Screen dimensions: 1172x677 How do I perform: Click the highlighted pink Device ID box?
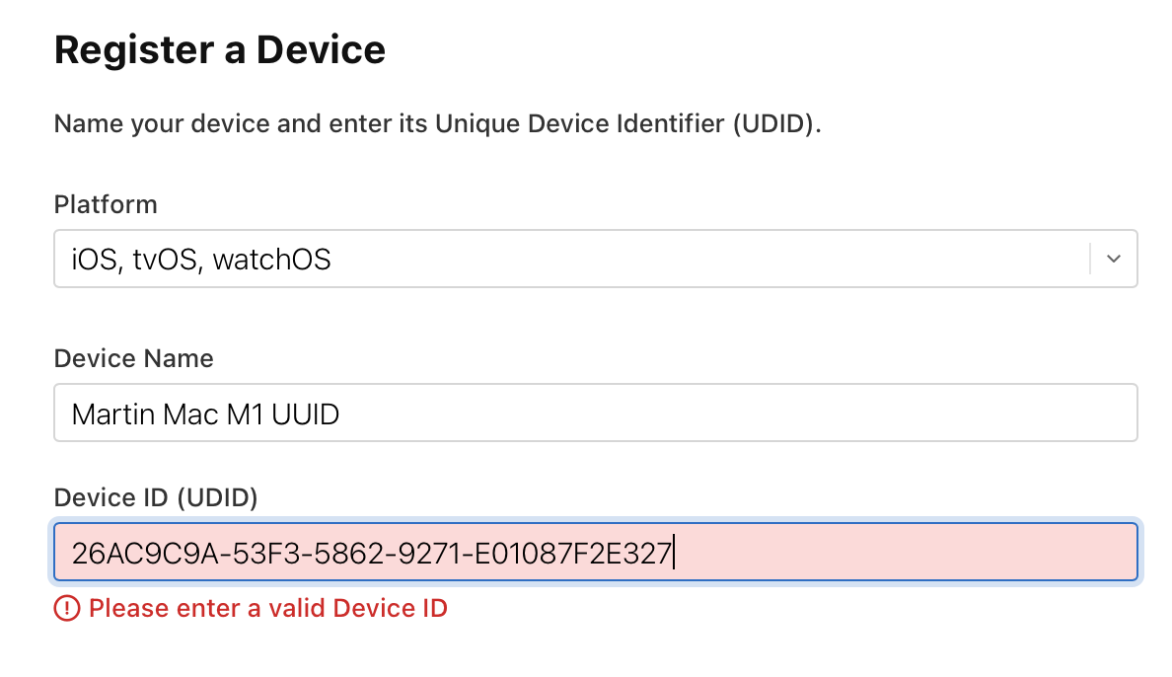(x=592, y=553)
